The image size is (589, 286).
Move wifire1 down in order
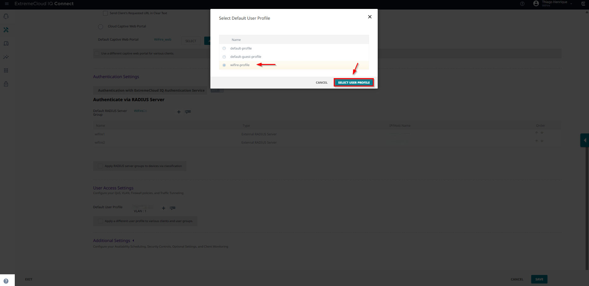pos(542,133)
